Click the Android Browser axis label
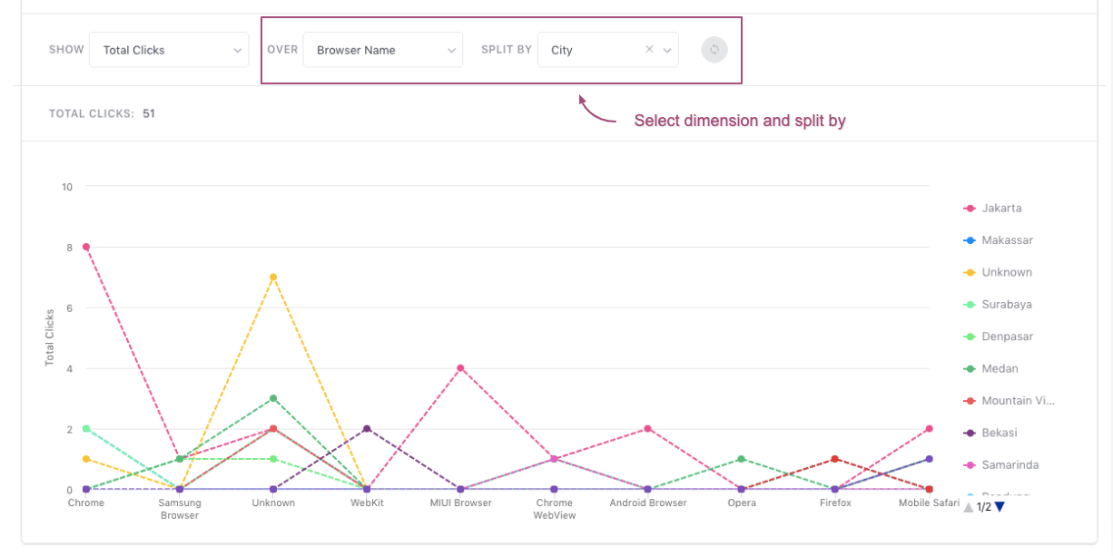Viewport: 1113px width, 556px height. click(648, 502)
